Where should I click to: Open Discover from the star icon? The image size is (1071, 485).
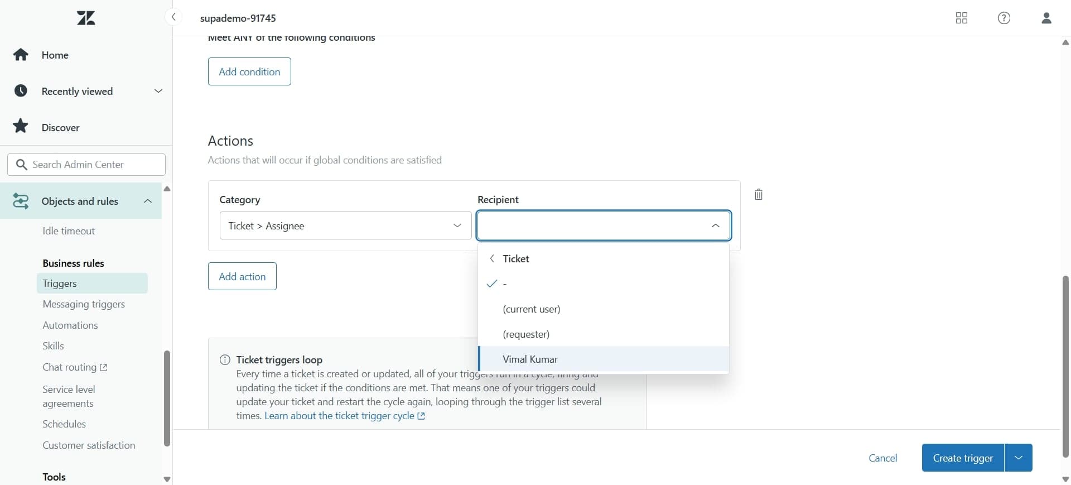point(21,127)
